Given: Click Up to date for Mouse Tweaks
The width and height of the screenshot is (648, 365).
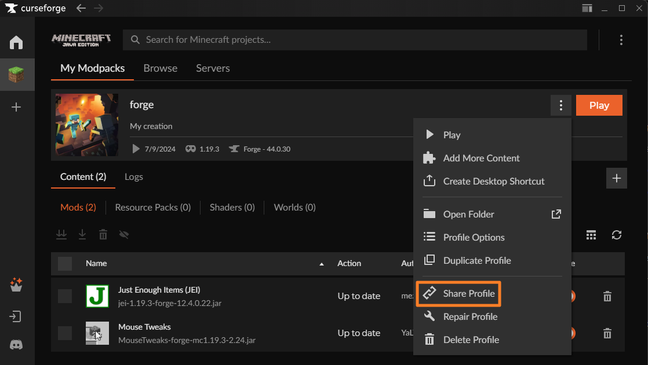Looking at the screenshot, I should click(359, 333).
